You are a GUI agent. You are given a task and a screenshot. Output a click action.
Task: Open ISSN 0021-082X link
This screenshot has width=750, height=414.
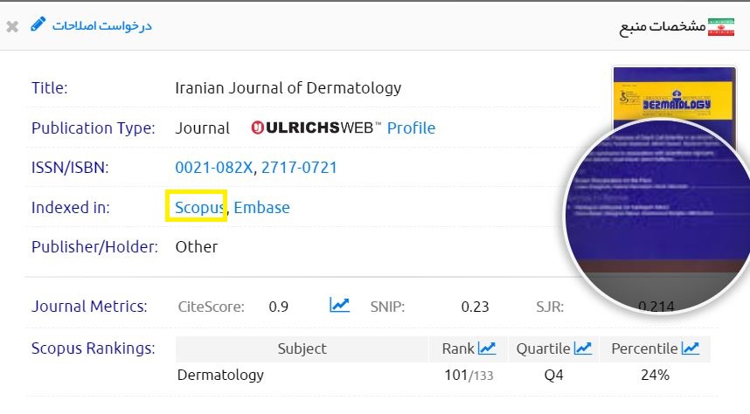[214, 167]
